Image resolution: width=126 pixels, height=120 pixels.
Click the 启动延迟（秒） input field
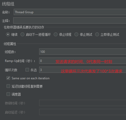point(82,112)
